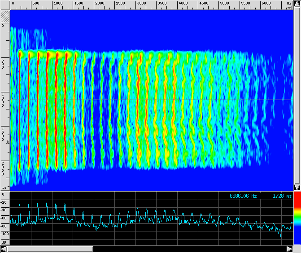The image size is (301, 253).
Task: Click the 3000 Hz mark on the frequency ruler
Action: click(x=141, y=4)
